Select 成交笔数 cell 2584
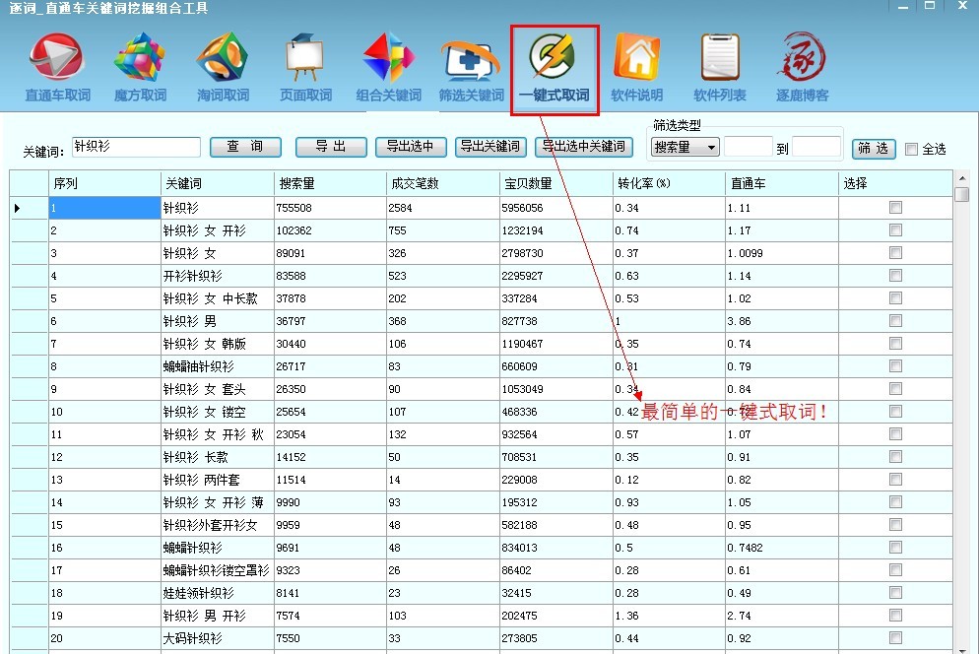Image resolution: width=979 pixels, height=654 pixels. click(442, 208)
